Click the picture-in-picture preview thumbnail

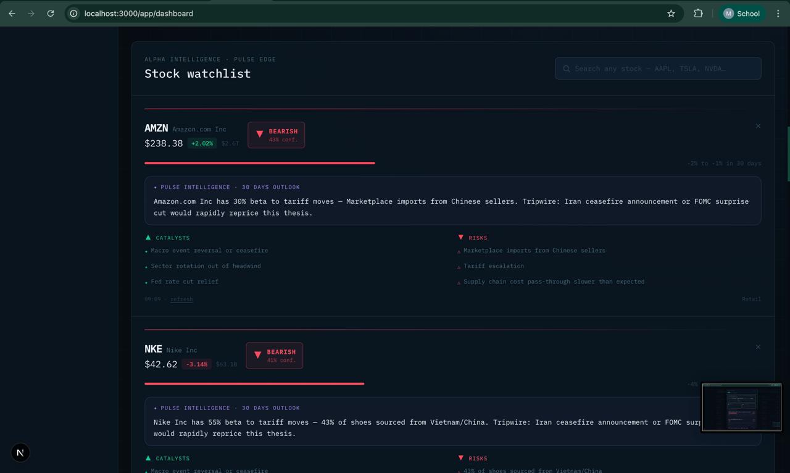(742, 407)
